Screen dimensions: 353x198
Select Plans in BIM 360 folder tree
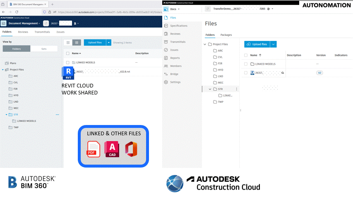pos(13,63)
